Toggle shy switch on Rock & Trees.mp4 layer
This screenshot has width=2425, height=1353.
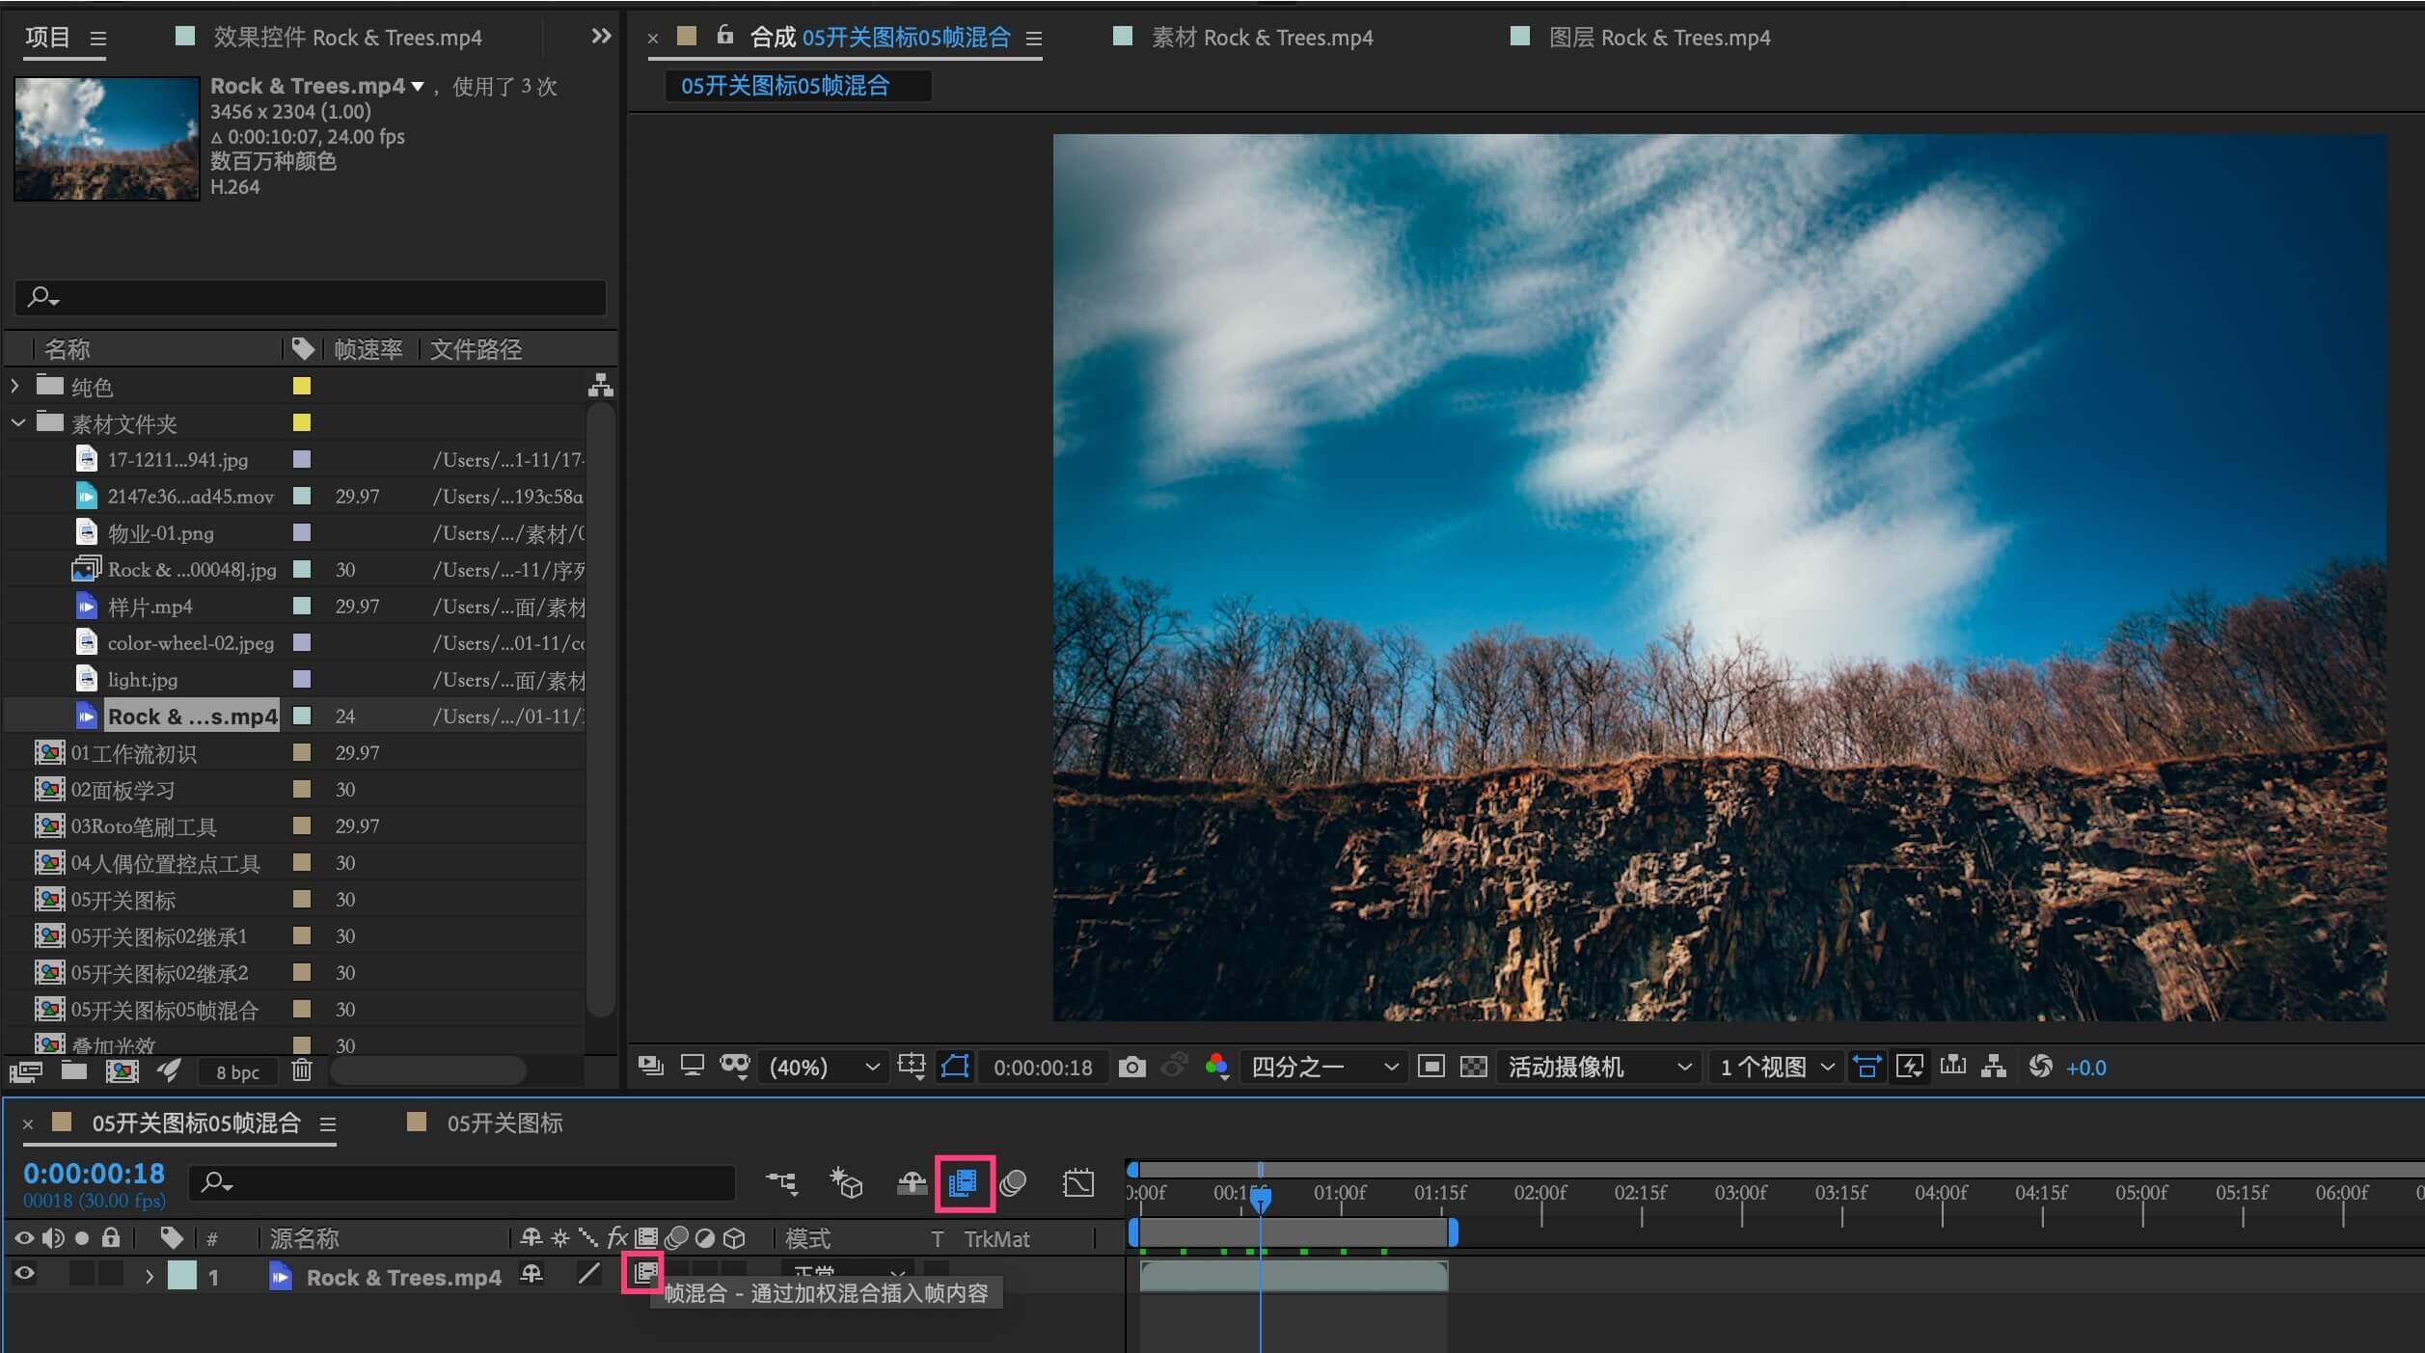(531, 1274)
